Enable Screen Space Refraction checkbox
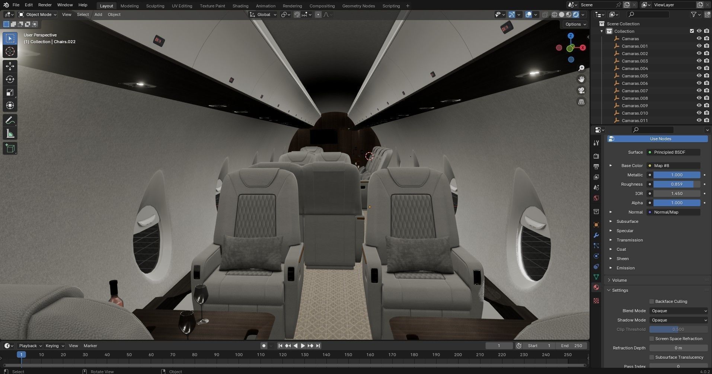Viewport: 712px width, 374px height. tap(652, 339)
